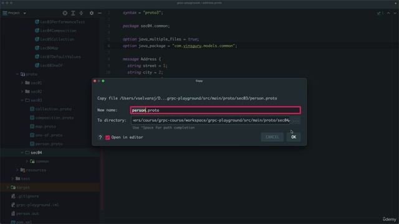Select grpc-playground.iml file

[37, 205]
